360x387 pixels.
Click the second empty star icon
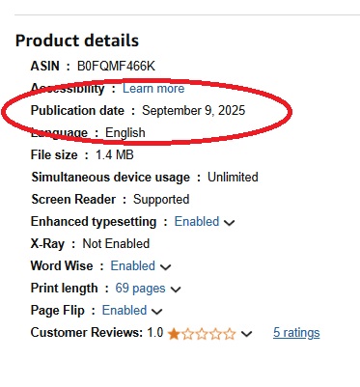tap(187, 334)
